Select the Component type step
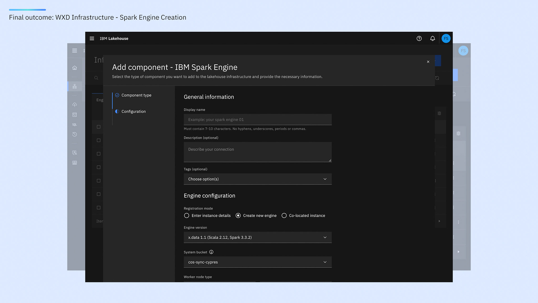 point(136,95)
